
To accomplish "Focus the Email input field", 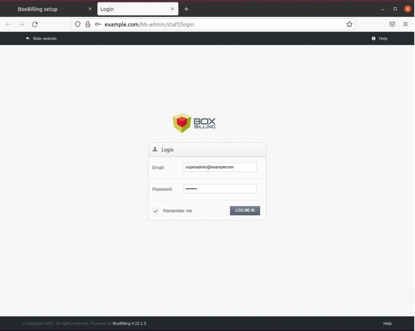I will [220, 167].
